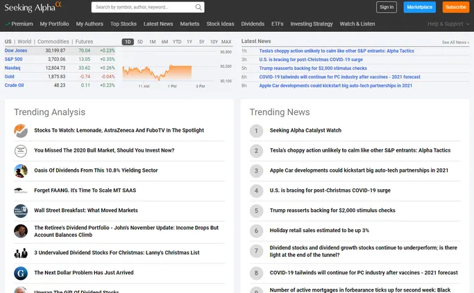Open Forget FAANG article headline
The height and width of the screenshot is (293, 474).
[85, 190]
